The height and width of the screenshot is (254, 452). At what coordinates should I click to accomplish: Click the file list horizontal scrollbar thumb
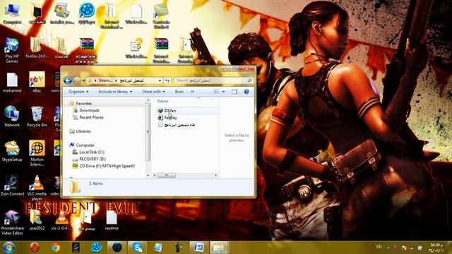pos(167,175)
